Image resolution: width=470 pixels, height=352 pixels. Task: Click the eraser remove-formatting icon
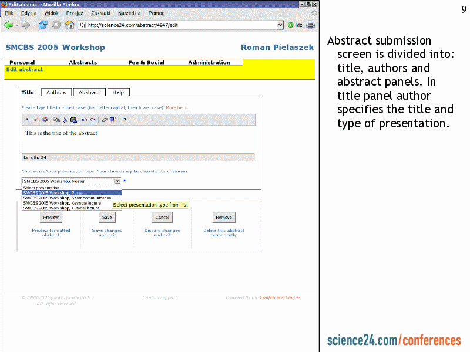(x=104, y=120)
